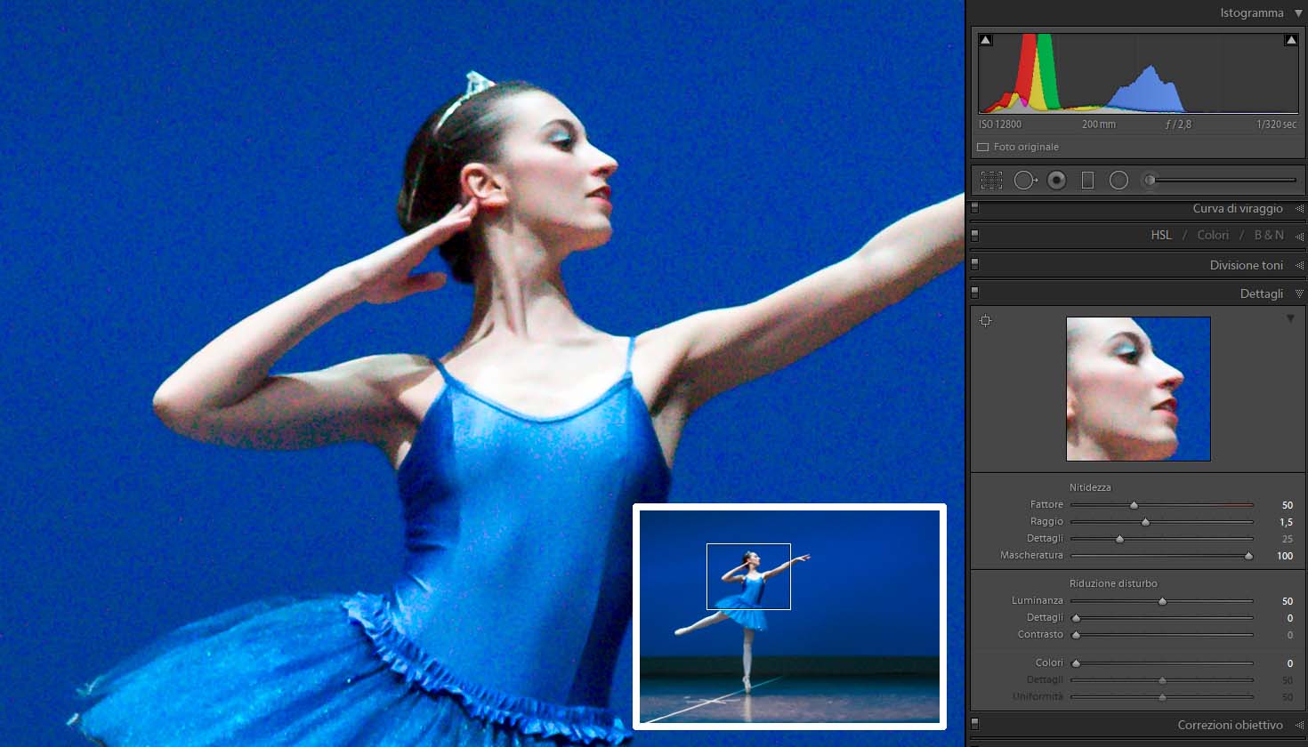Screen dimensions: 1308x747
Task: Toggle the Dettagli panel on/off switch
Action: (975, 293)
